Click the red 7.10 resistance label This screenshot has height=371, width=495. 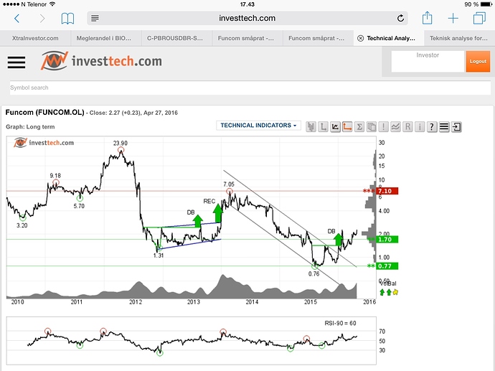pos(387,191)
